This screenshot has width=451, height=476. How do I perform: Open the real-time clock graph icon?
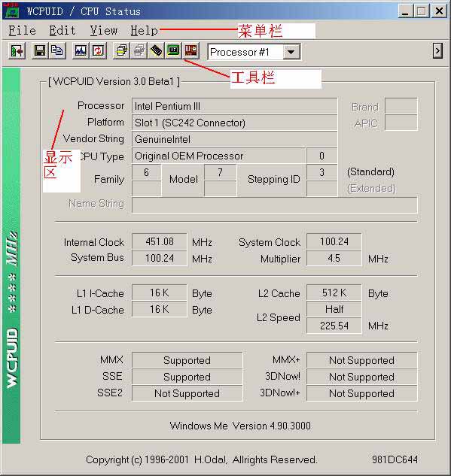[81, 50]
